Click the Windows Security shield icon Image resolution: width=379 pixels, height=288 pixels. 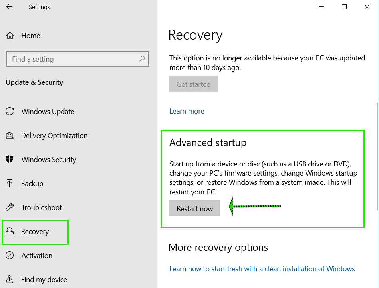point(10,159)
